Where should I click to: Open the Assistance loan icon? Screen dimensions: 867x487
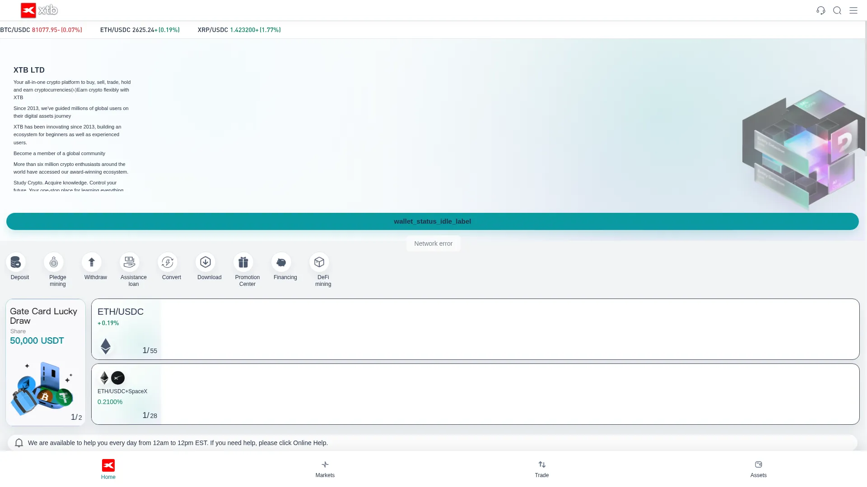130,262
